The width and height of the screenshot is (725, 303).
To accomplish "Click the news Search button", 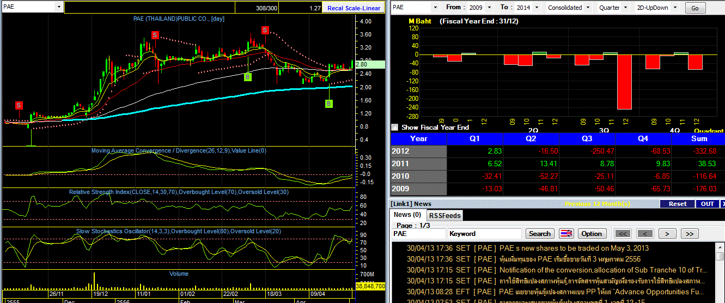I will tap(540, 233).
